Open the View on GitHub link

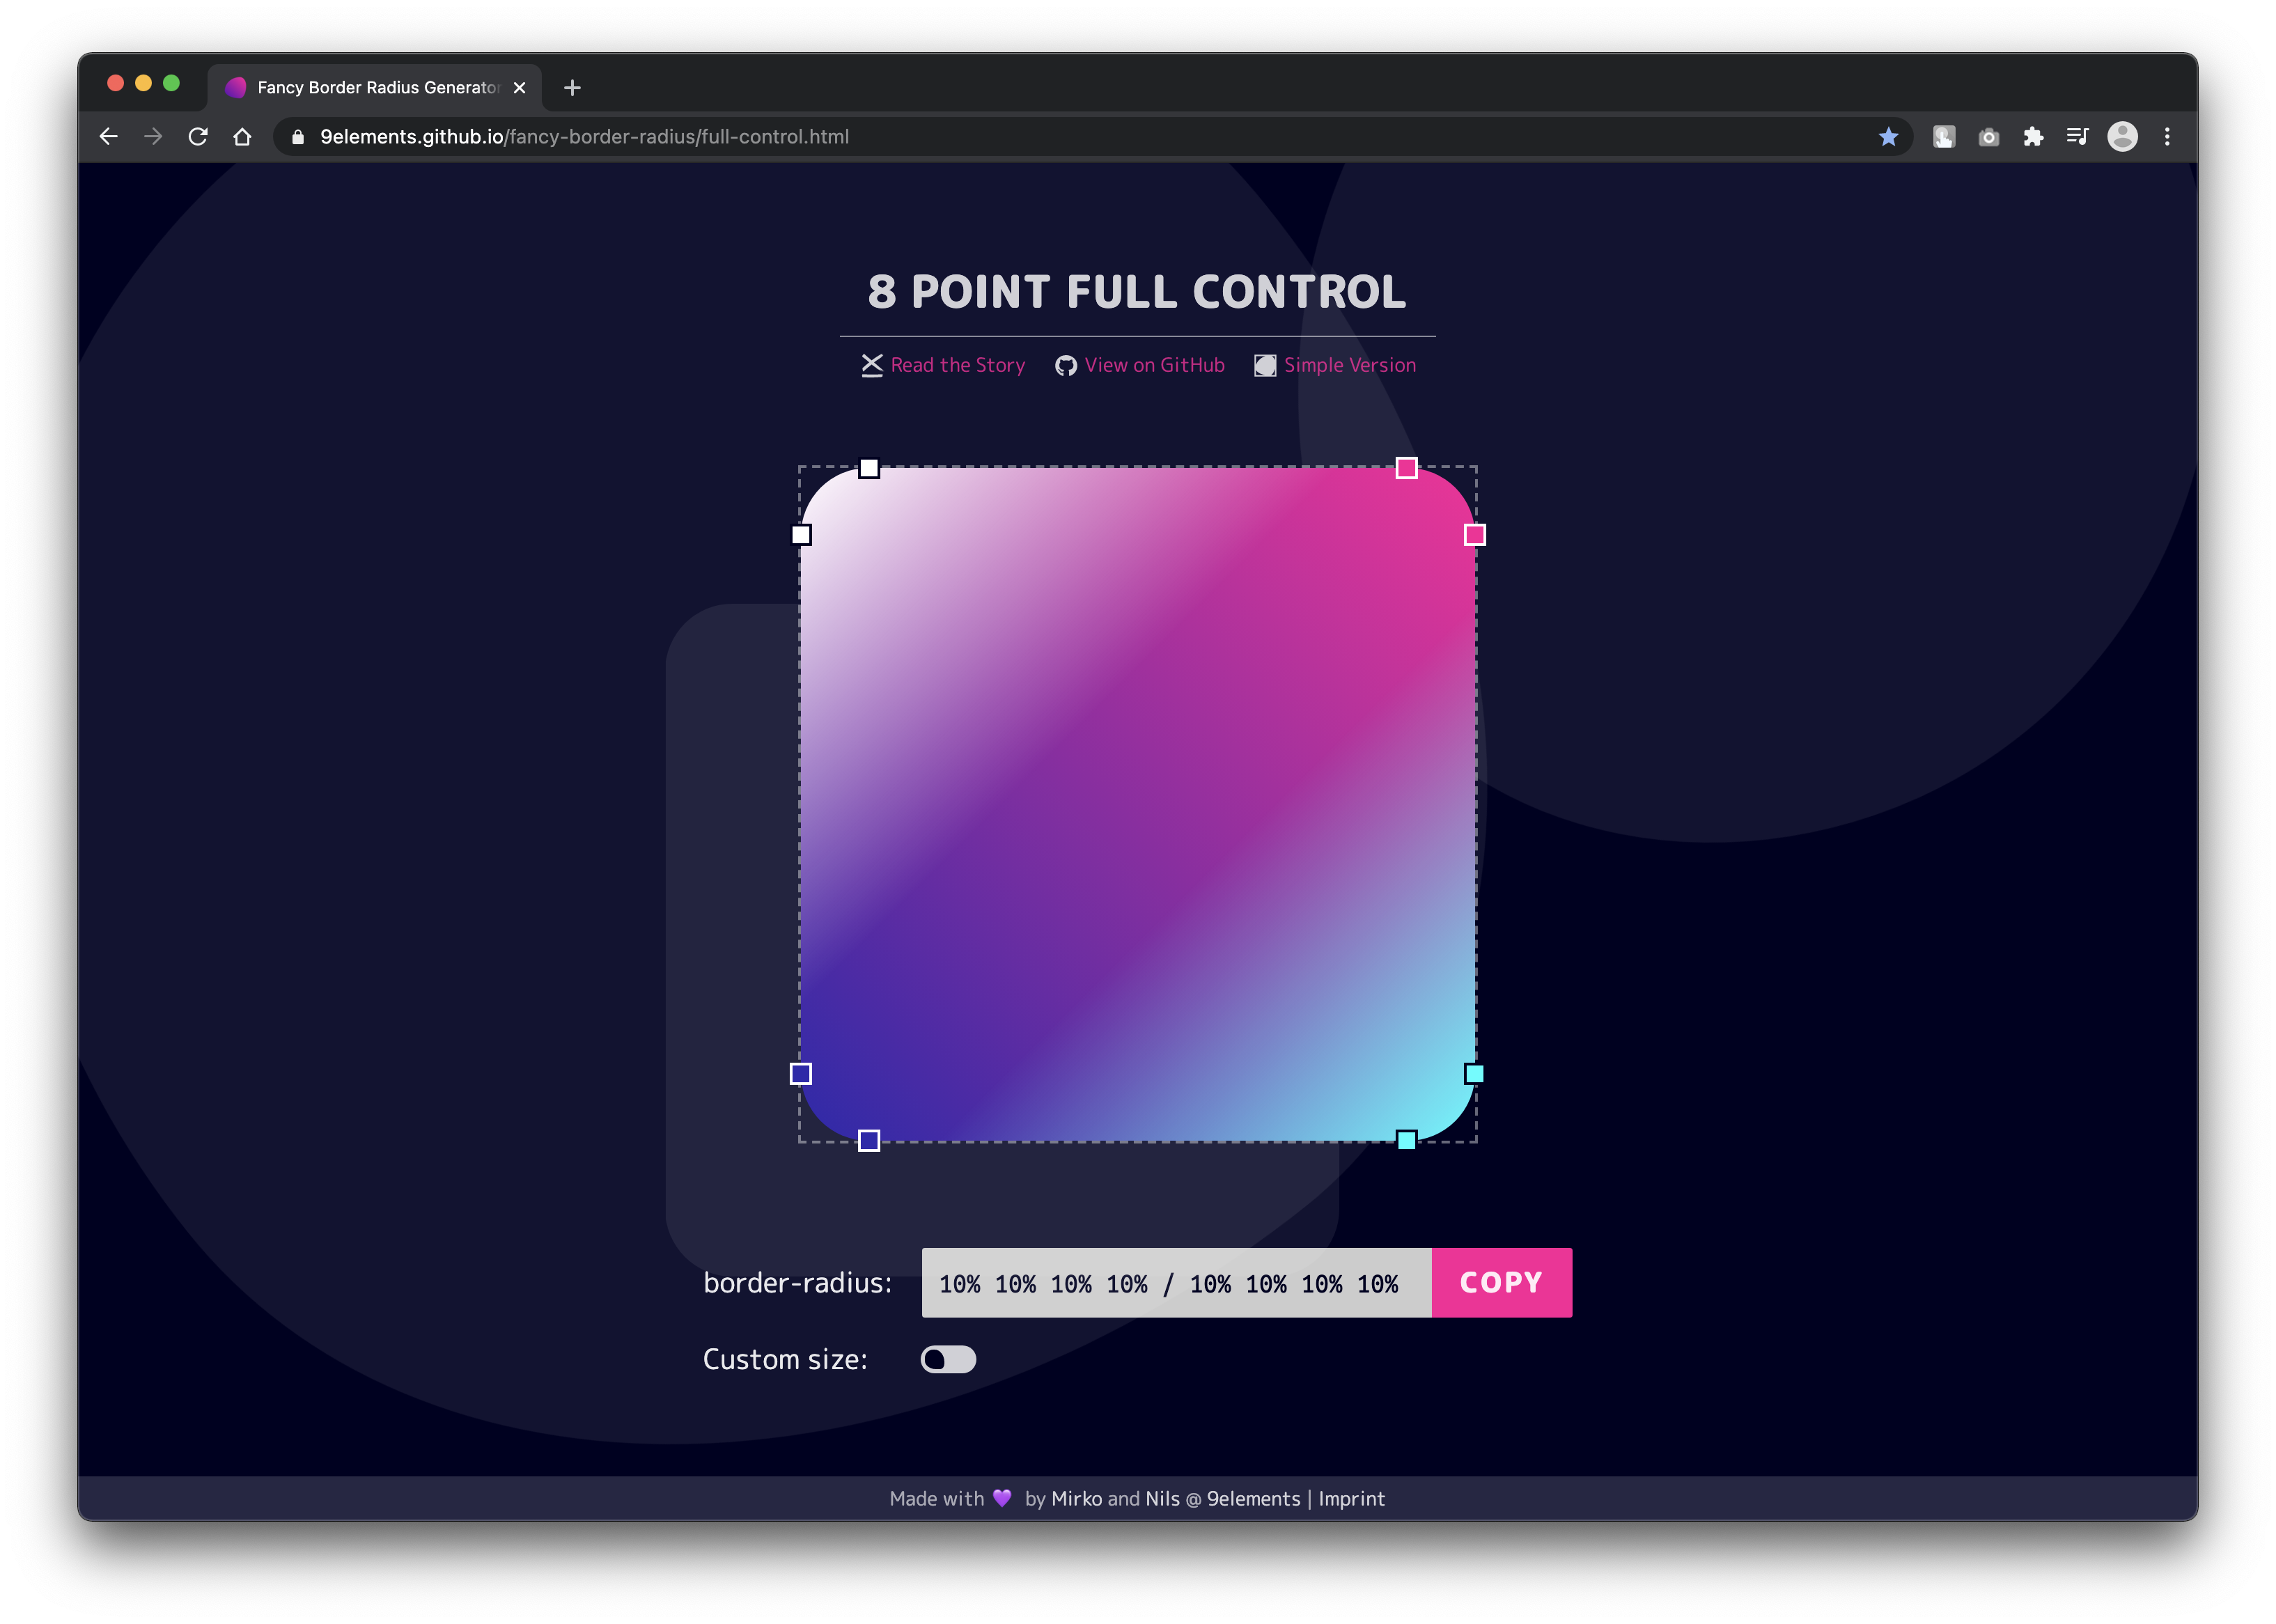pyautogui.click(x=1153, y=366)
